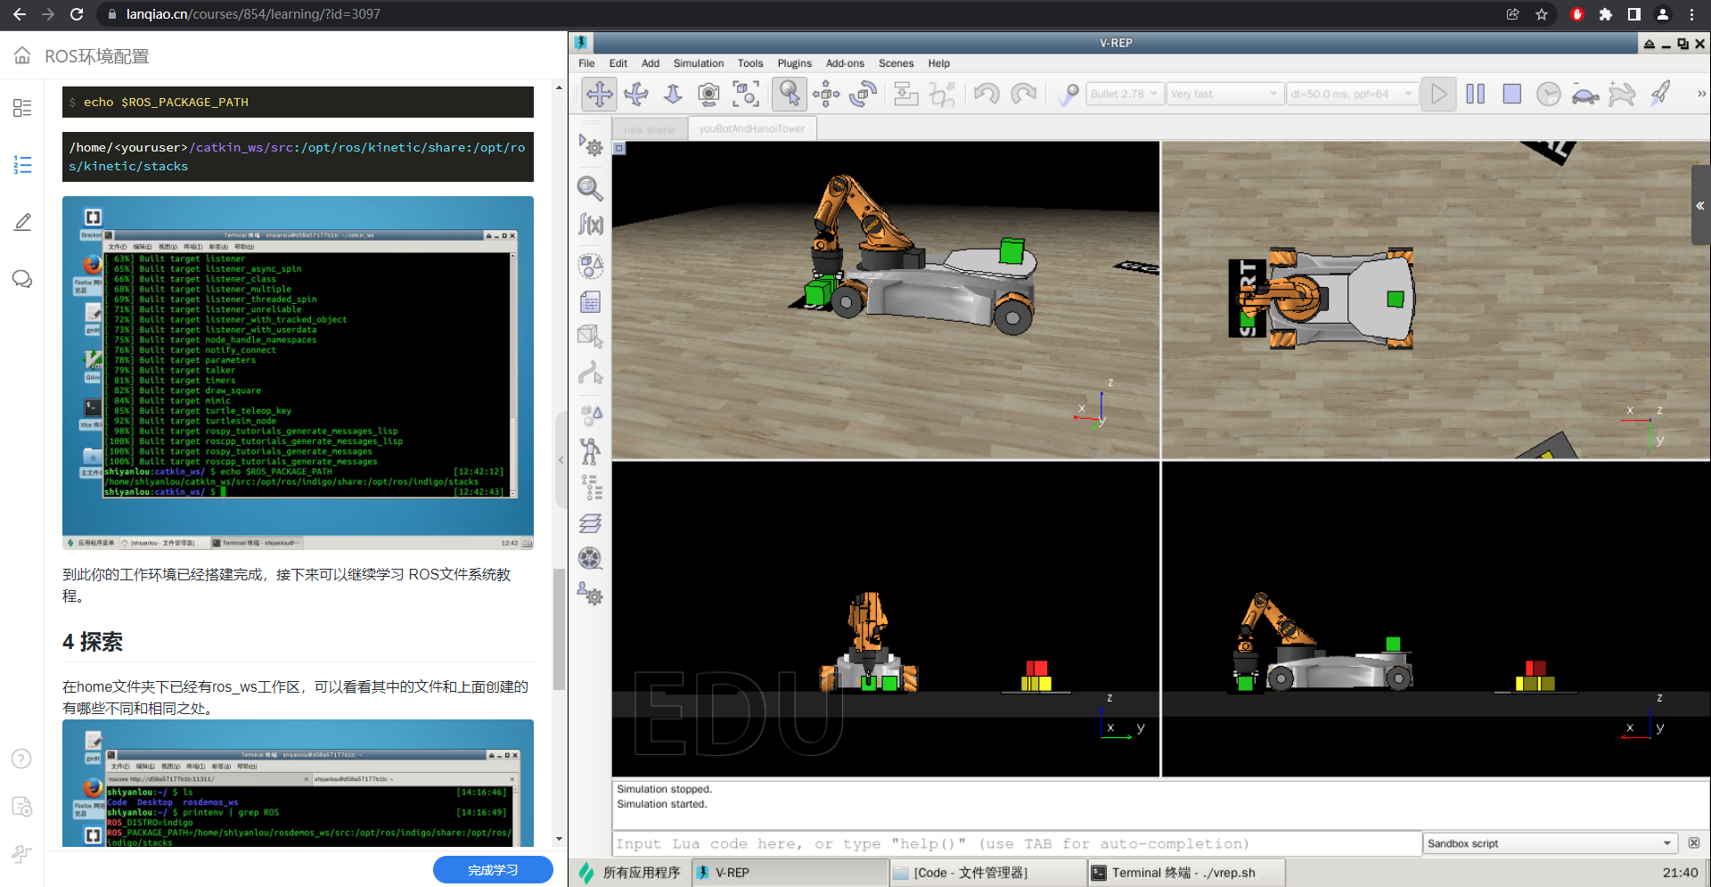Select the object rotate tool
Screen dimensions: 1711x887
(863, 94)
